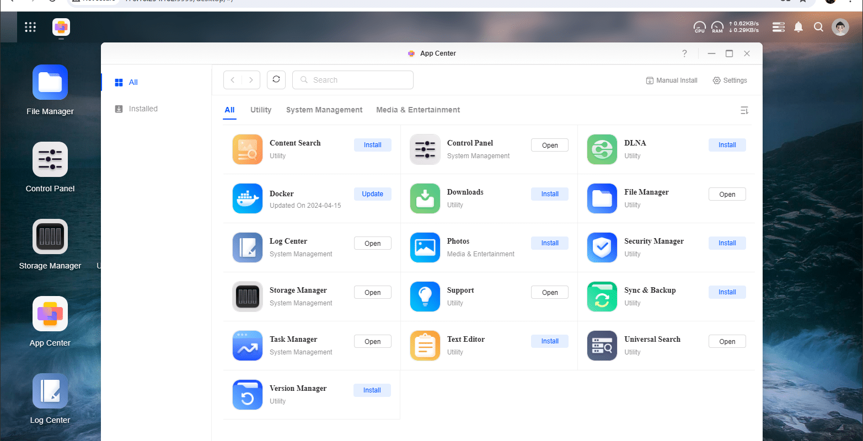Install Photos app

[550, 243]
